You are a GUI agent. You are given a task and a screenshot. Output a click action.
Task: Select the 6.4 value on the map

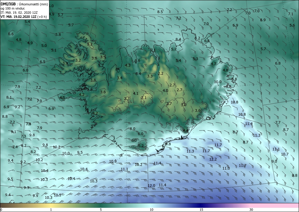pyautogui.click(x=138, y=74)
